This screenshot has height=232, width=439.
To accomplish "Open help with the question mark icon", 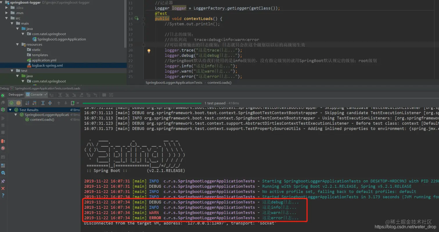I will point(3,195).
